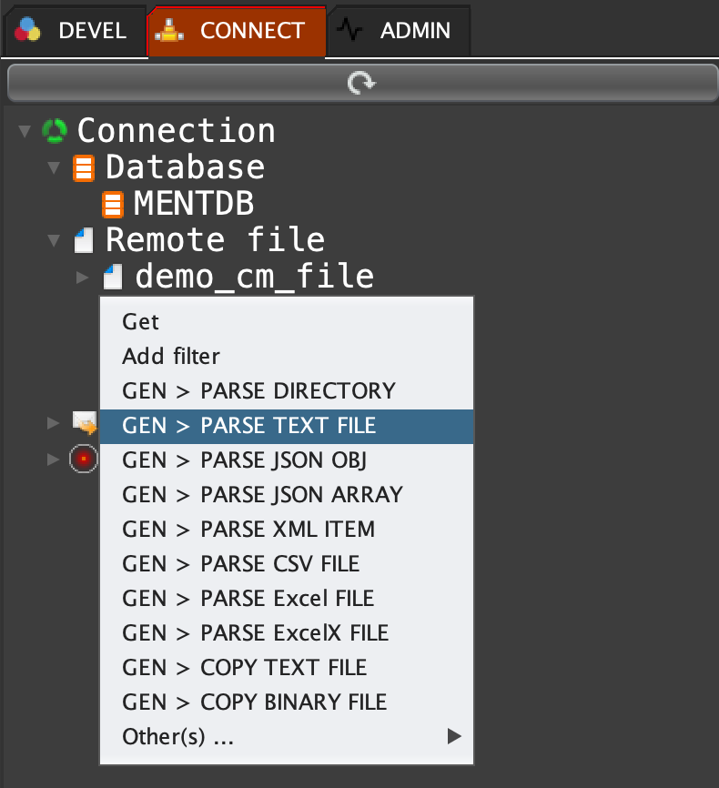719x788 pixels.
Task: Select the MENTDB database icon
Action: [x=113, y=205]
